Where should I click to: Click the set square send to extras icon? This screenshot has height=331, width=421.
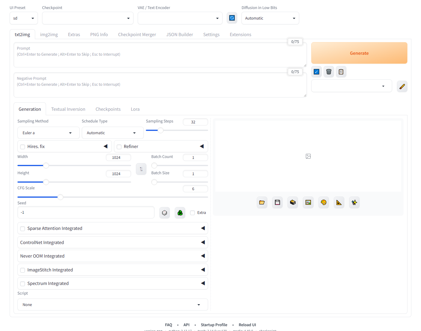tap(339, 203)
